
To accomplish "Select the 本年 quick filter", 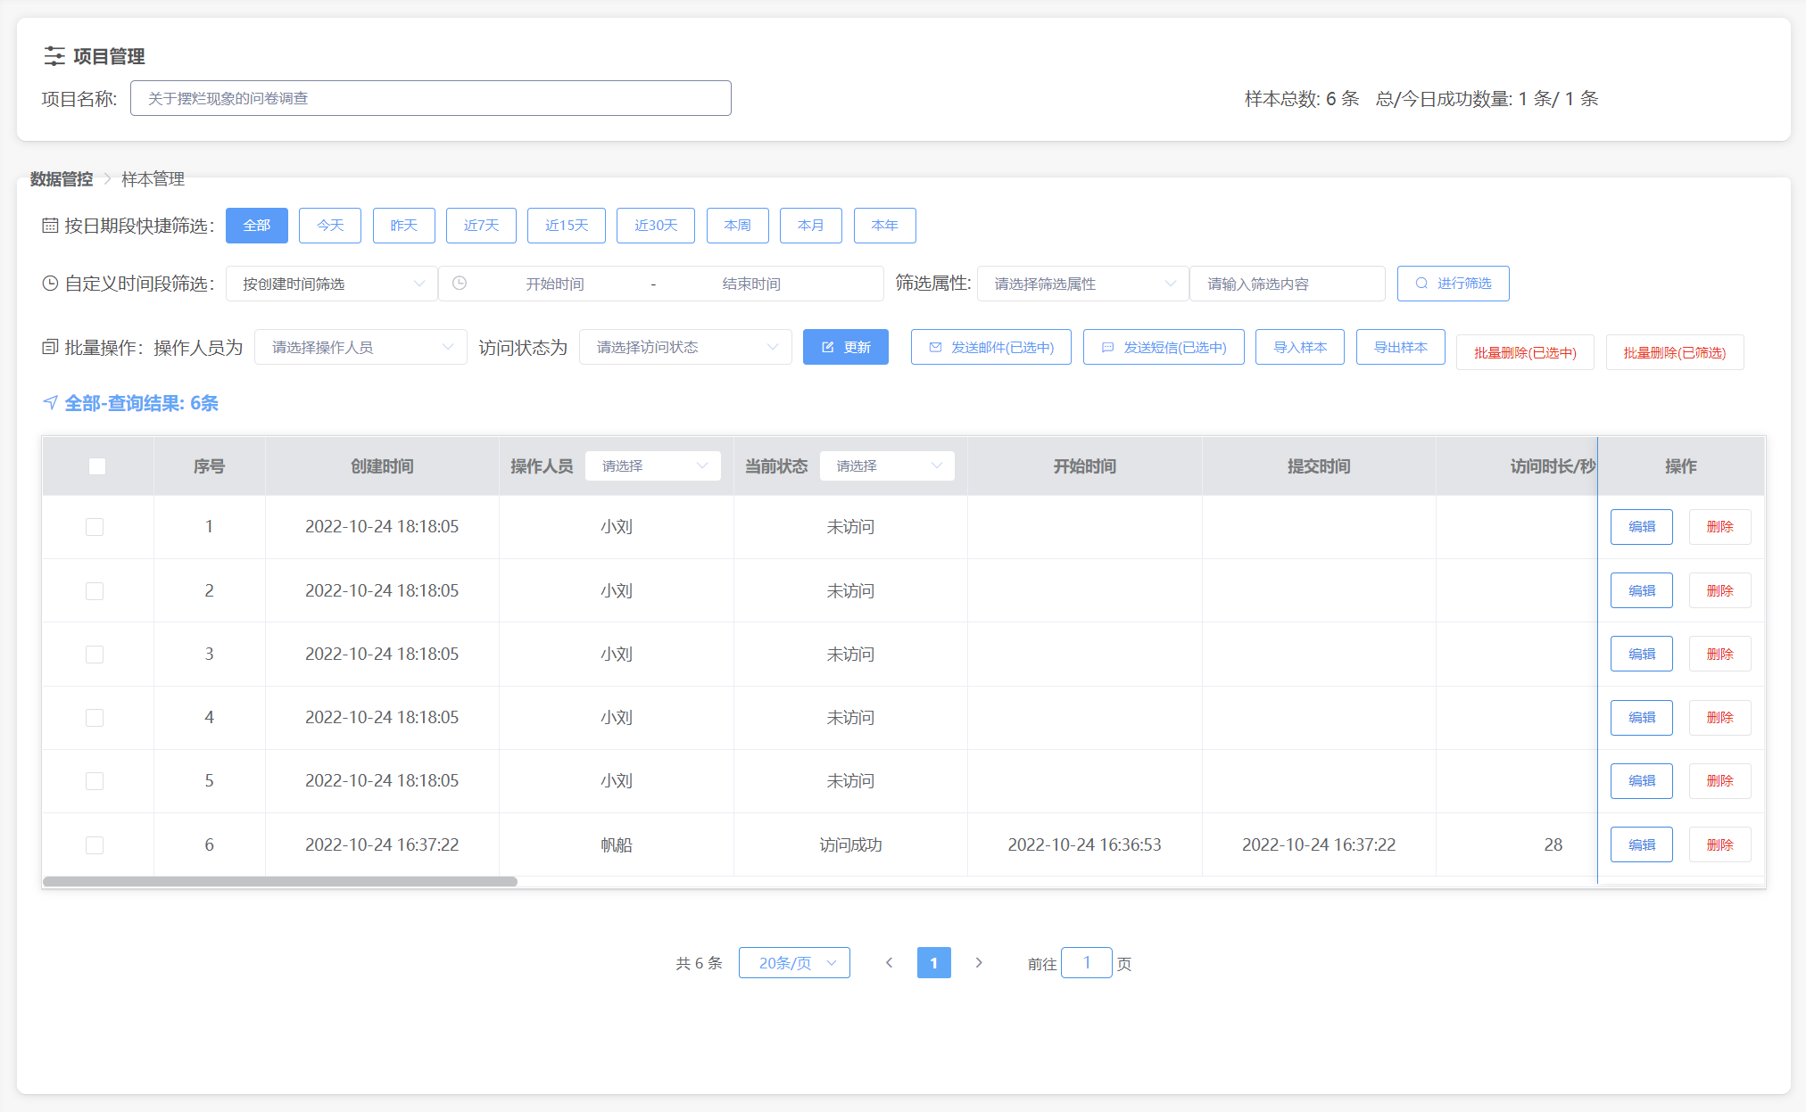I will click(885, 226).
